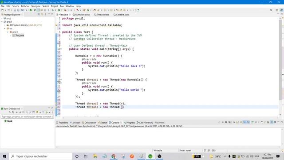Image resolution: width=284 pixels, height=160 pixels.
Task: Click the Save toolbar icon
Action: tap(15, 10)
